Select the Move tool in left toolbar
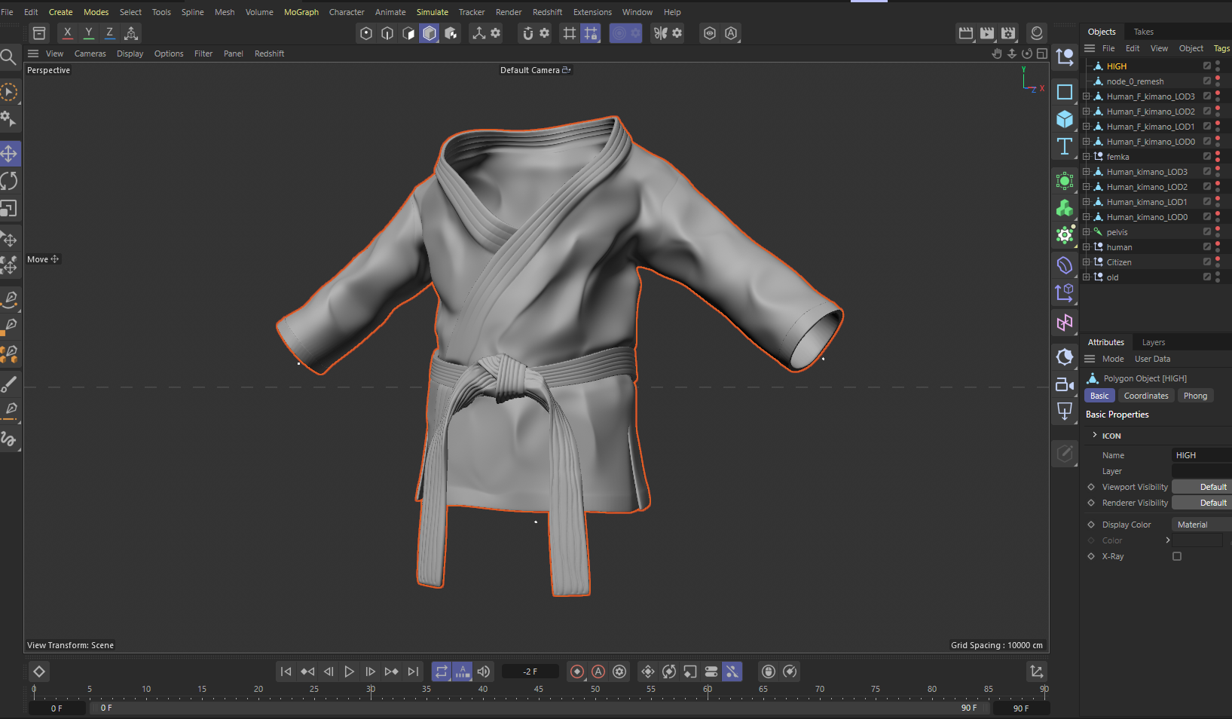1232x719 pixels. tap(9, 154)
